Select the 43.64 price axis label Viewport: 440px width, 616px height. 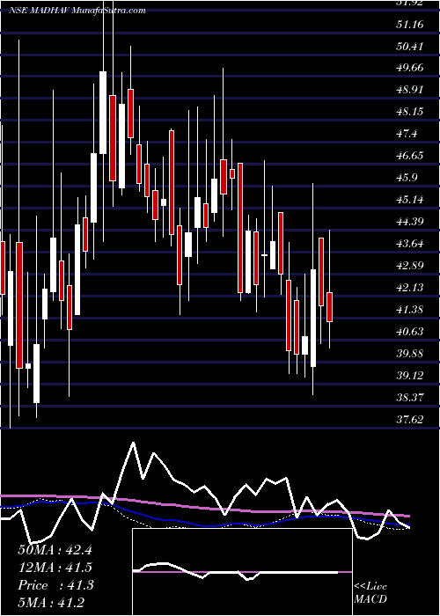click(410, 244)
